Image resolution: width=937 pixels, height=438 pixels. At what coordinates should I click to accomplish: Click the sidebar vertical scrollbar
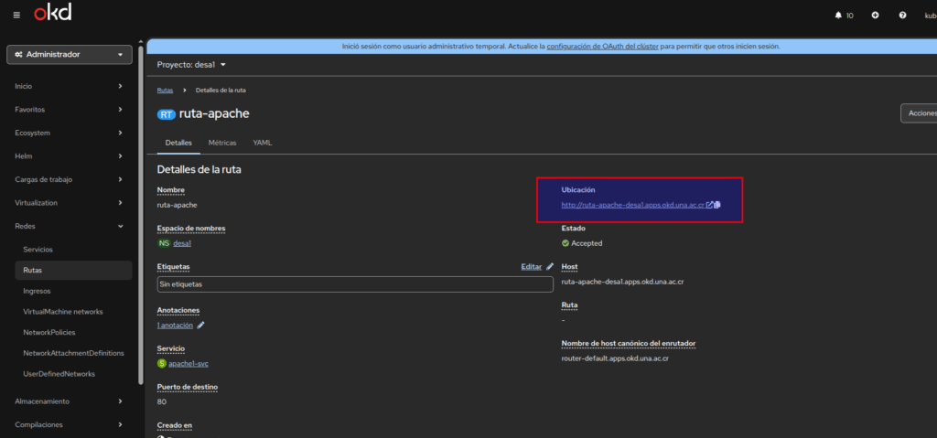click(x=140, y=210)
